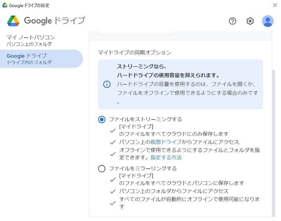Open the 仮想ドライブ link
The height and width of the screenshot is (221, 281).
pos(166,142)
